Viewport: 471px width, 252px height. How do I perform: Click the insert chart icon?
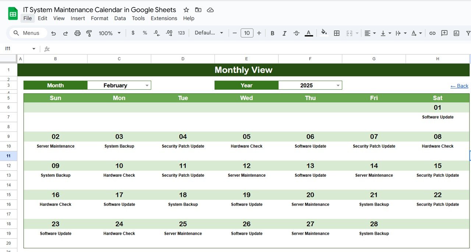(456, 33)
